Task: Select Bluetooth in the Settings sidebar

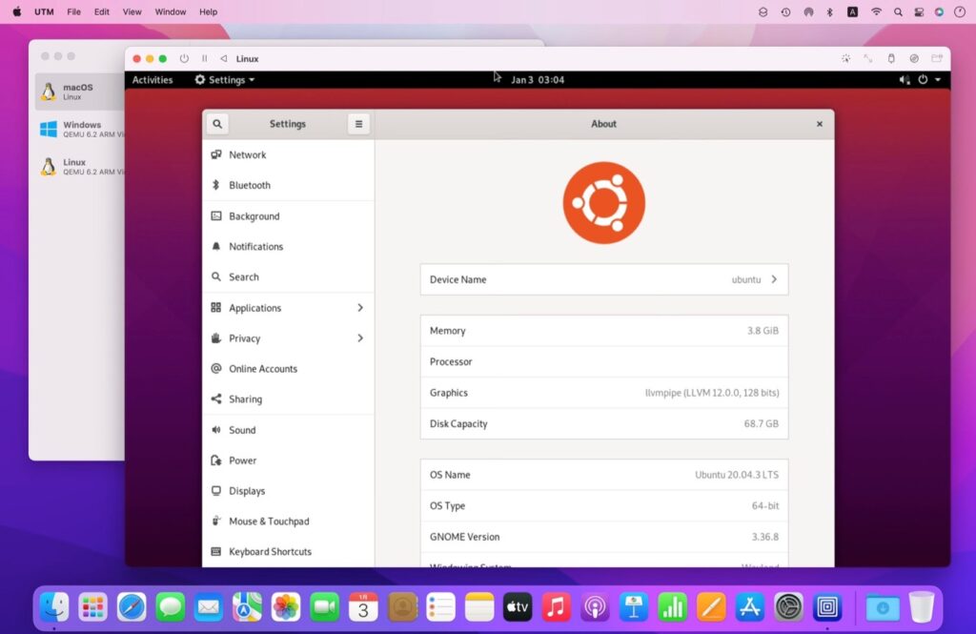Action: (250, 186)
